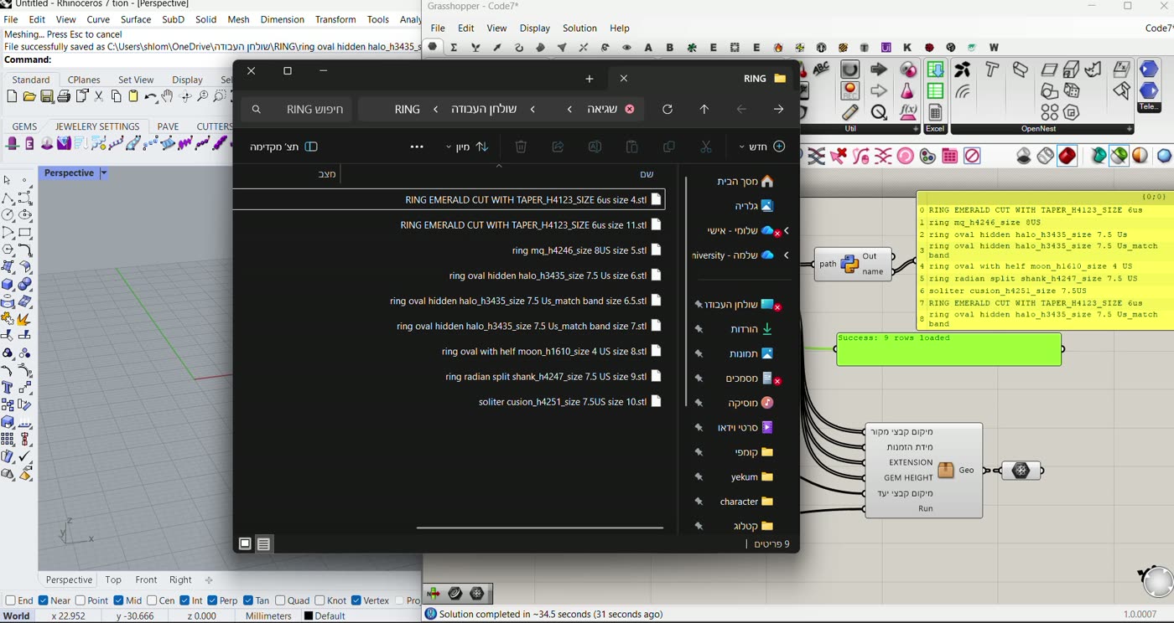This screenshot has height=623, width=1174.
Task: Open the New (חדש) dropdown in Explorer
Action: [x=761, y=147]
